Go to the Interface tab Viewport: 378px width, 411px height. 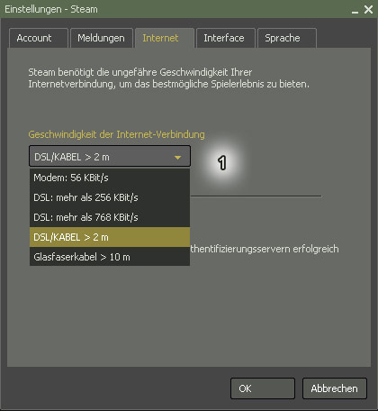[226, 38]
